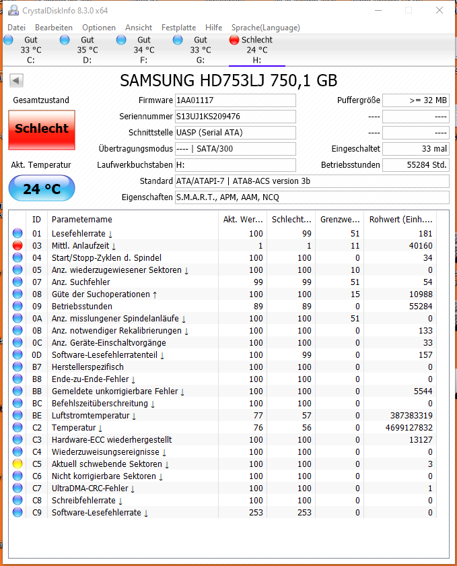This screenshot has height=566, width=457.
Task: Click the Seriennummer field
Action: 235,117
